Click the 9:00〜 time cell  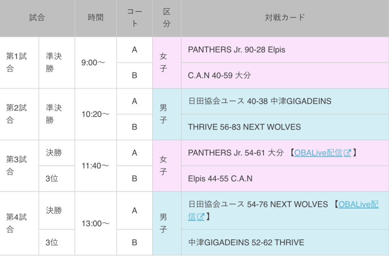click(95, 62)
